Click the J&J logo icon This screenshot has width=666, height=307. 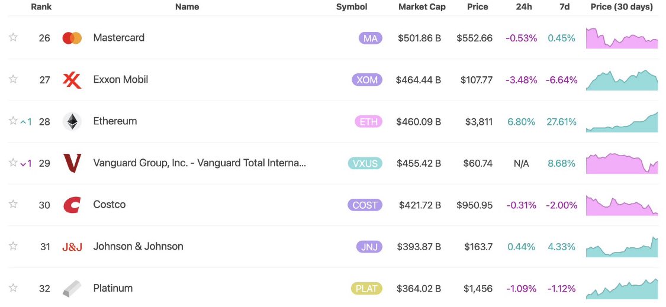tap(72, 247)
